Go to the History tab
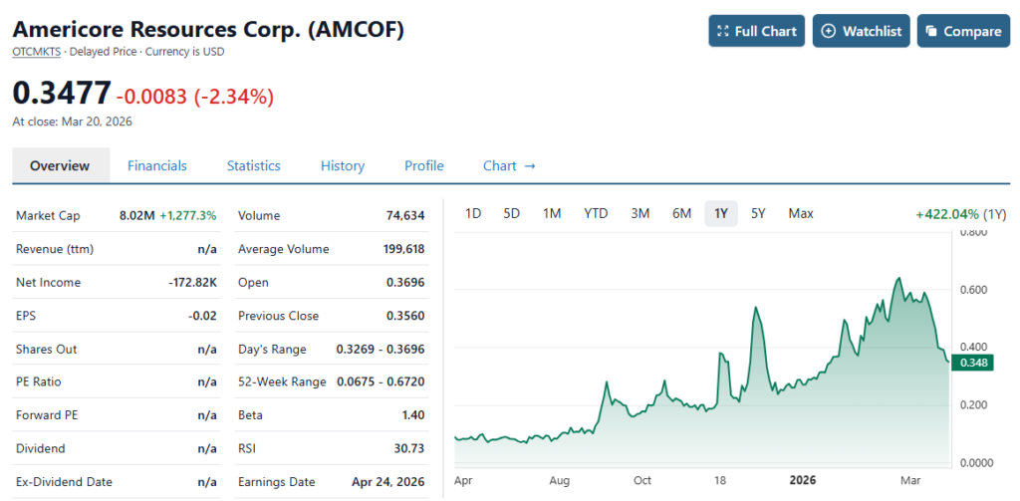 342,165
